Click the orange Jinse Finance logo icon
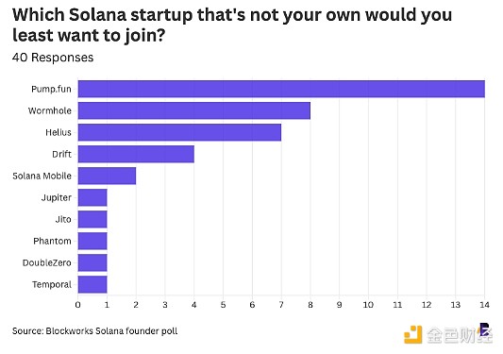The height and width of the screenshot is (354, 503). point(412,334)
